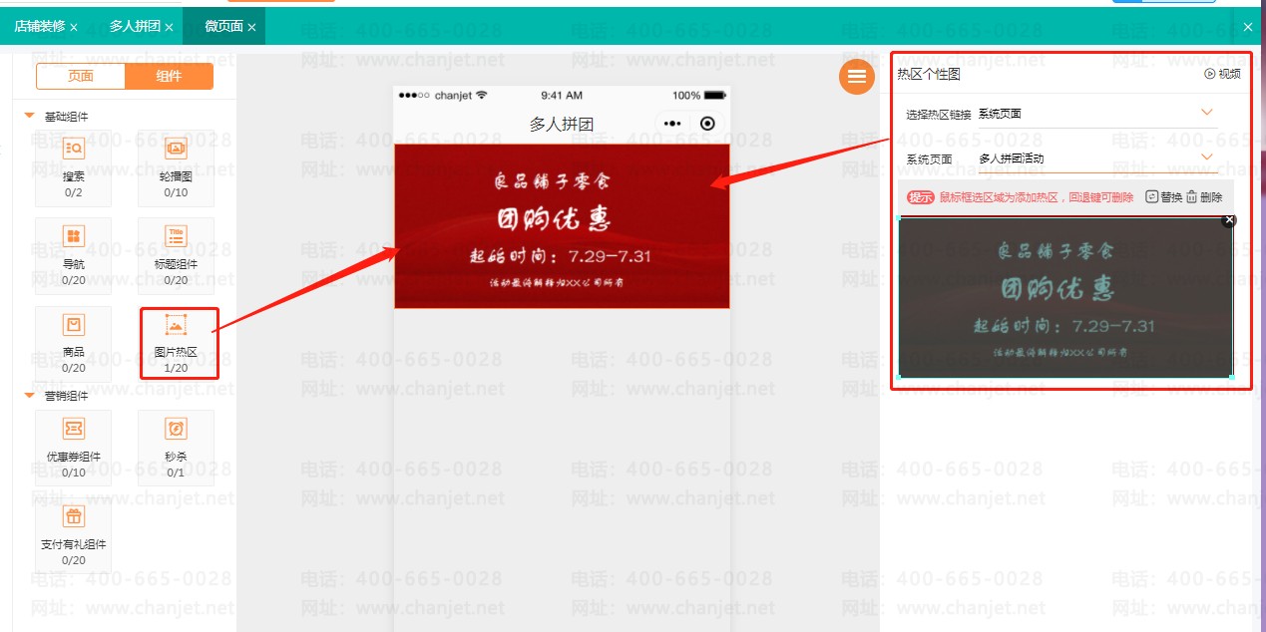Click phone preview circular target icon

click(x=707, y=124)
